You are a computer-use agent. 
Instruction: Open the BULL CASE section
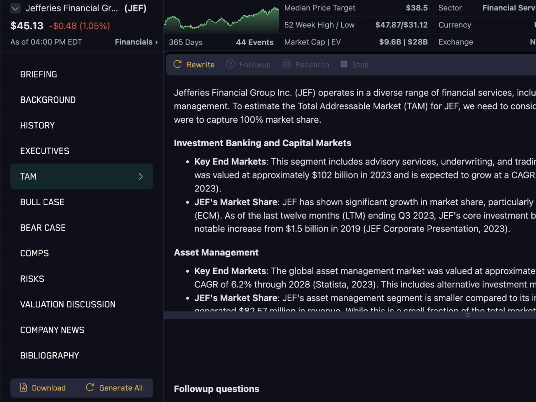click(x=82, y=202)
